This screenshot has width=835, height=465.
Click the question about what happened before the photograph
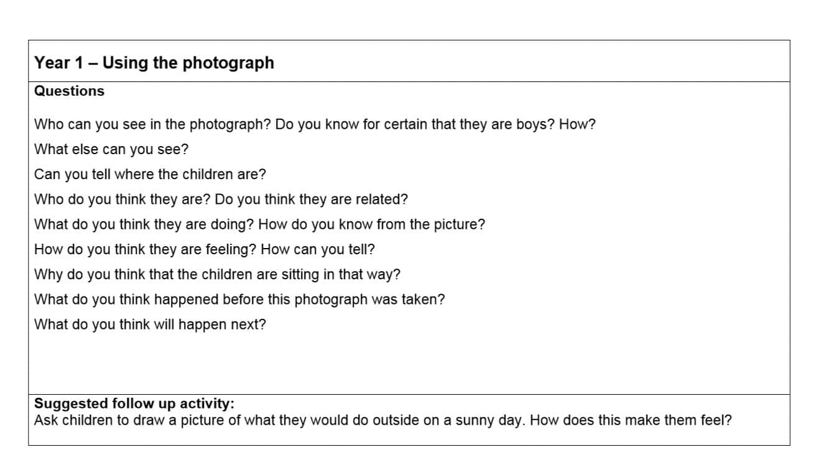pyautogui.click(x=239, y=299)
